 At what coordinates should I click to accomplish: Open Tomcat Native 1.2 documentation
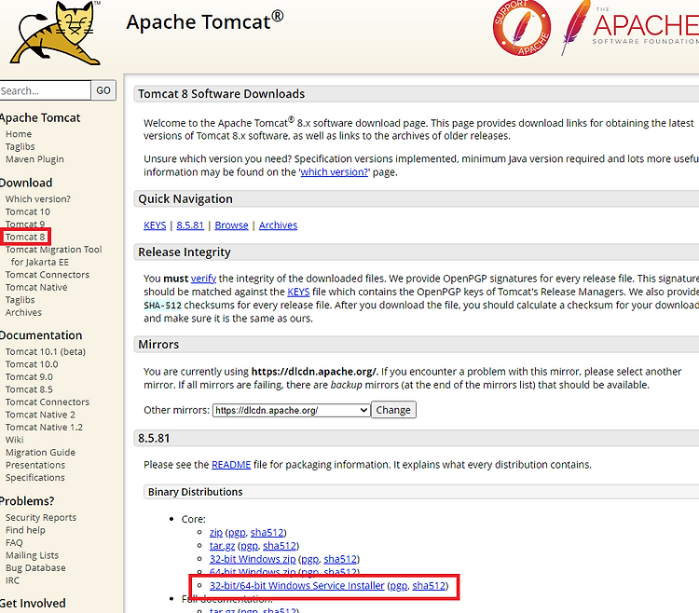pos(44,427)
